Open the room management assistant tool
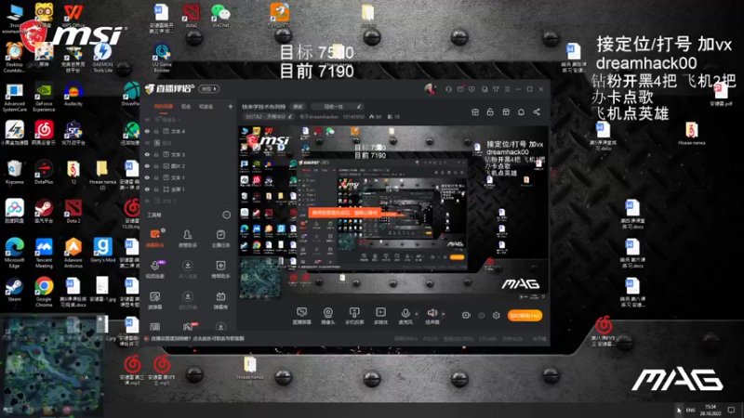This screenshot has height=418, width=744. pos(188,239)
